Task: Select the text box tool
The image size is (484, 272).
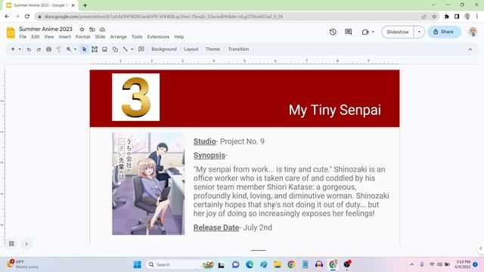Action: [95, 49]
